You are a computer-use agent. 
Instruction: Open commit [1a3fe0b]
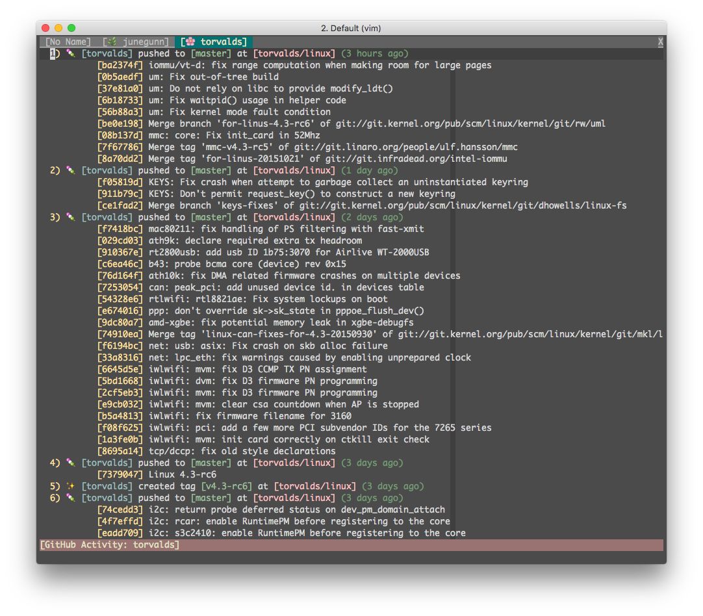120,439
